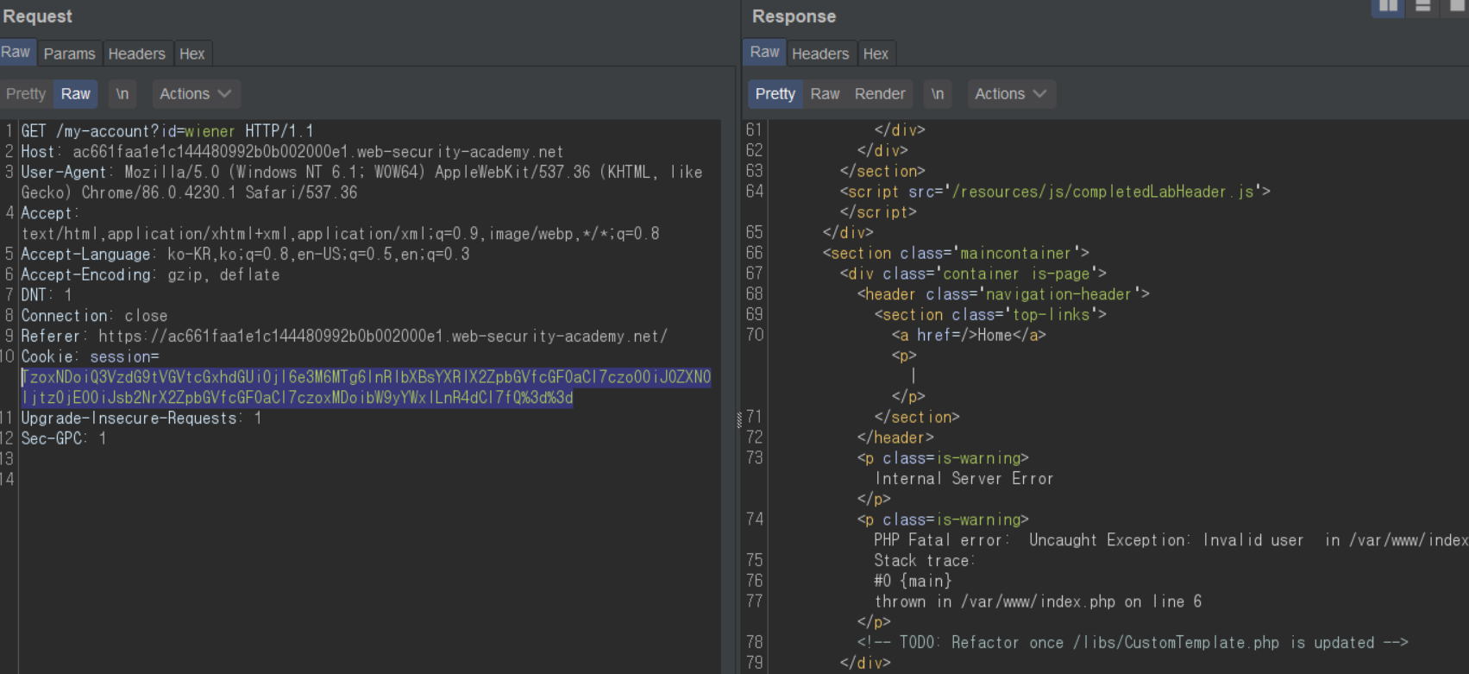Screen dimensions: 1469x674
Task: Open the Request Hex tab
Action: click(191, 54)
